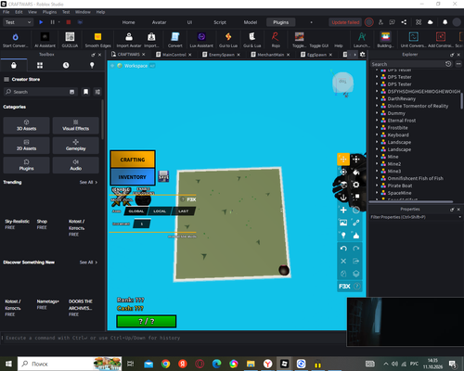Click the F3X export icon
This screenshot has width=464, height=371.
point(356,261)
